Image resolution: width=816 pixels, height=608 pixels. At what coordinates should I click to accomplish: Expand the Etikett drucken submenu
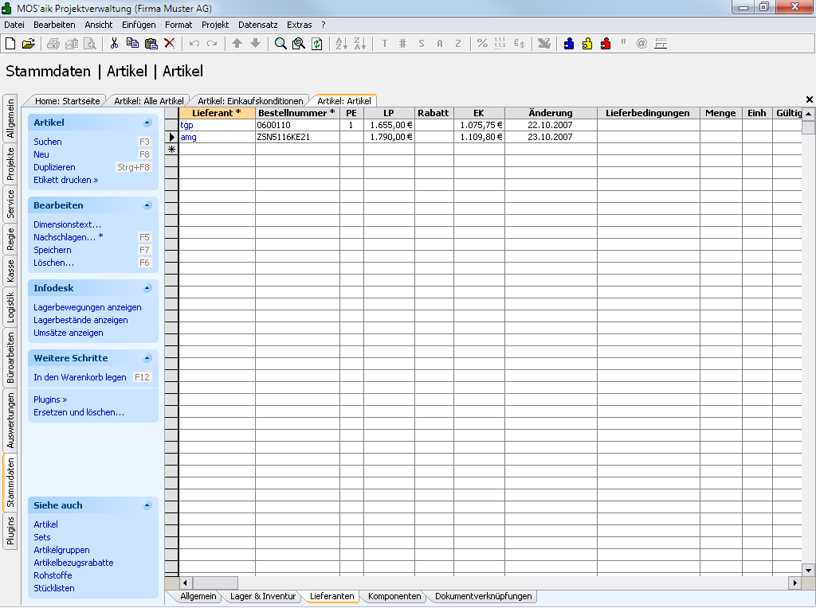tap(66, 180)
